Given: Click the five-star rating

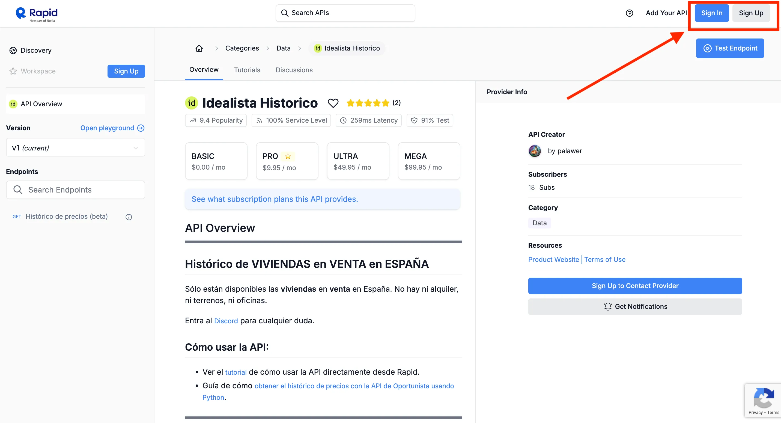Looking at the screenshot, I should (368, 103).
